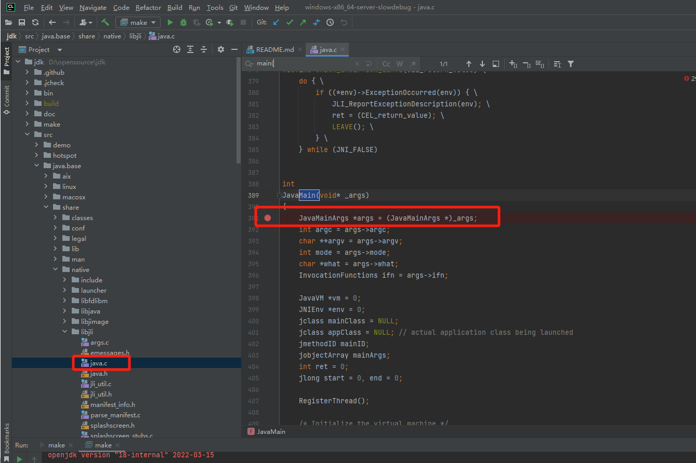Open the Build menu
696x463 pixels.
(175, 7)
